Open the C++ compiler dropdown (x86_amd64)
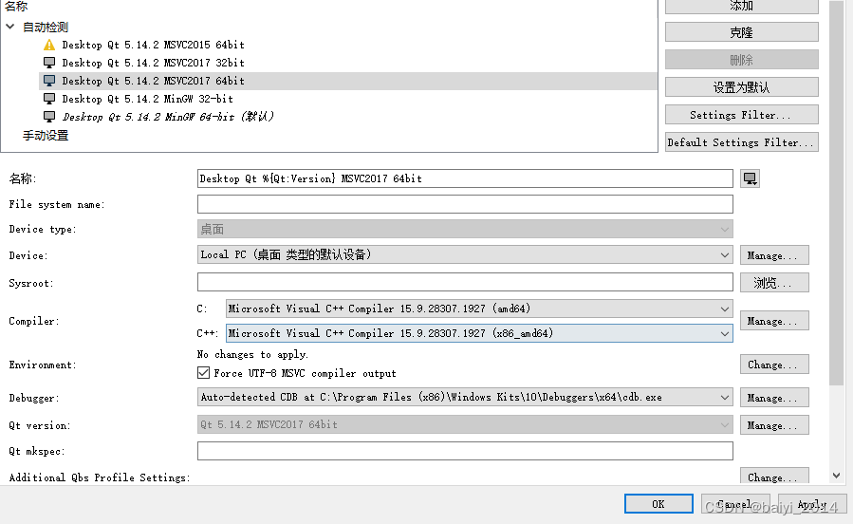This screenshot has width=853, height=524. [x=479, y=333]
